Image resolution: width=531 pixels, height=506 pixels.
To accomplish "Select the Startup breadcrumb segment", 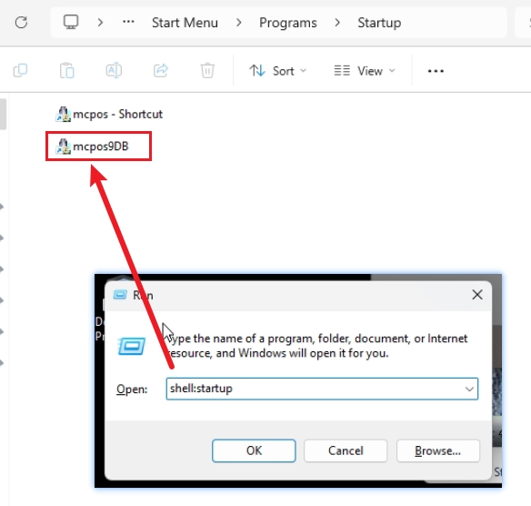I will 379,23.
